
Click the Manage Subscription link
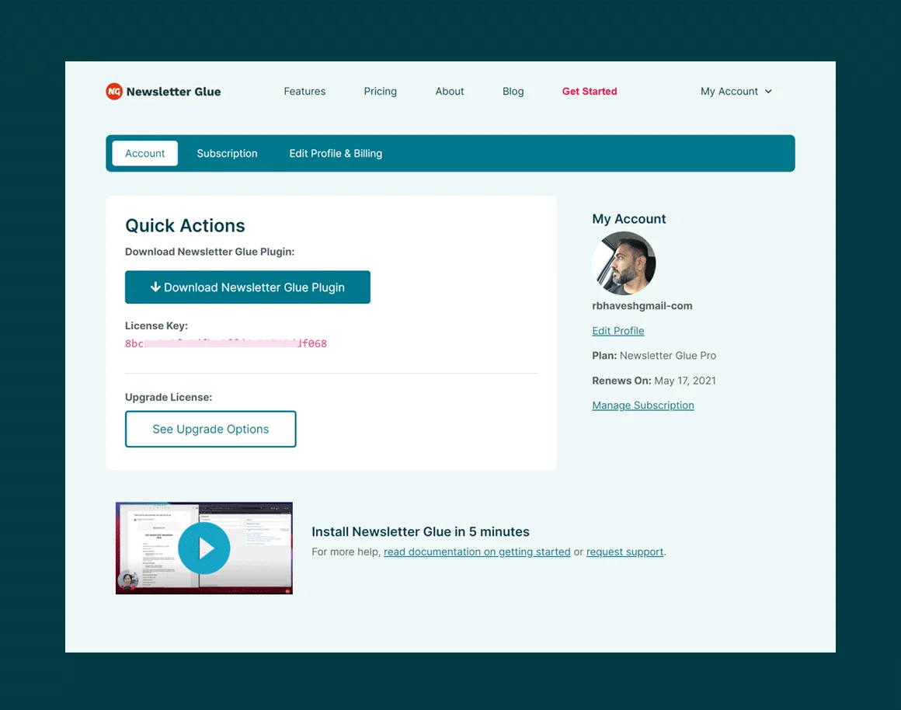point(642,405)
